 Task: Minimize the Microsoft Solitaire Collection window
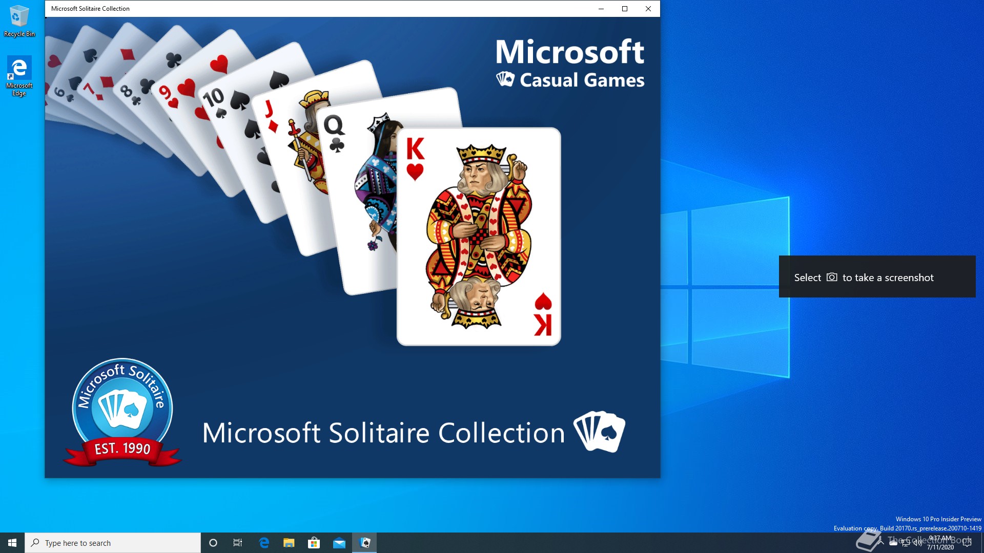pyautogui.click(x=601, y=9)
